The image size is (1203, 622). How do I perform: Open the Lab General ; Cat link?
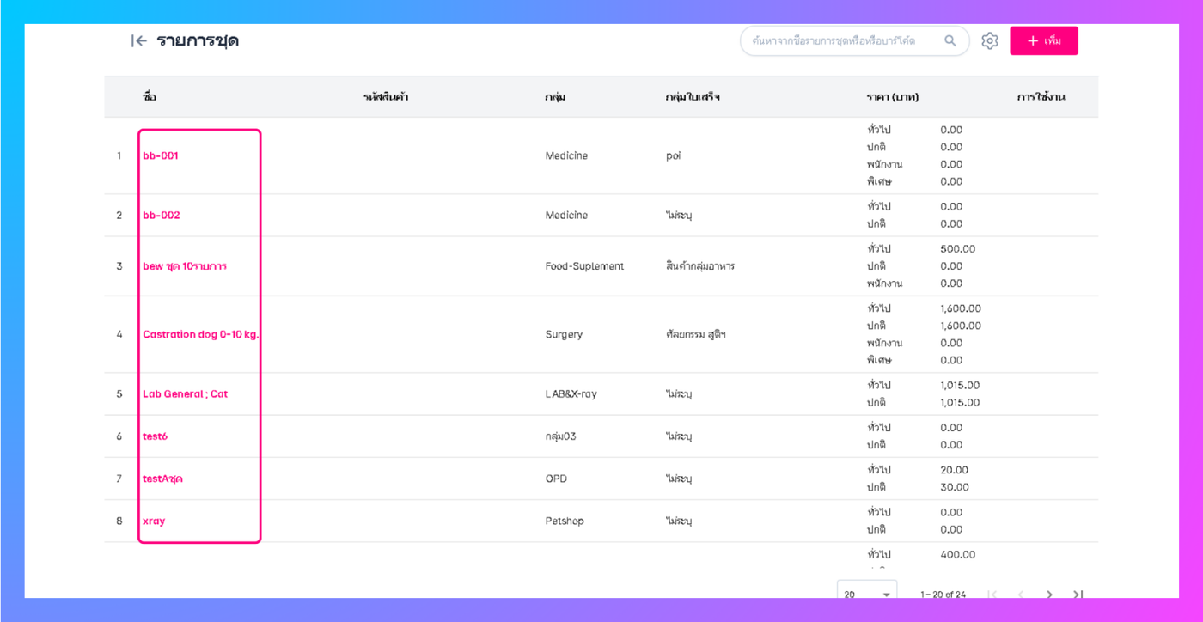186,393
